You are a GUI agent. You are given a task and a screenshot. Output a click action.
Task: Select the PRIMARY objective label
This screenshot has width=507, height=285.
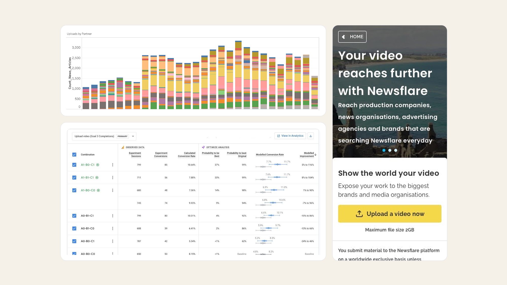pos(122,136)
